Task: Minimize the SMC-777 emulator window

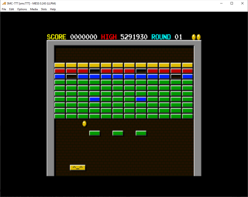Action: coord(221,3)
